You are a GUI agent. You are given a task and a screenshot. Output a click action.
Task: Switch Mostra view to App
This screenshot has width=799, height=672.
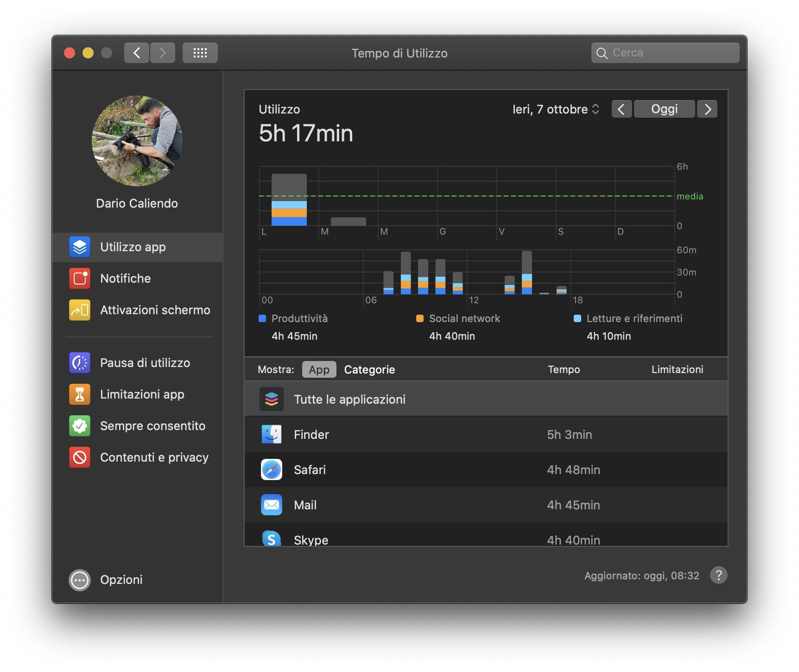319,369
